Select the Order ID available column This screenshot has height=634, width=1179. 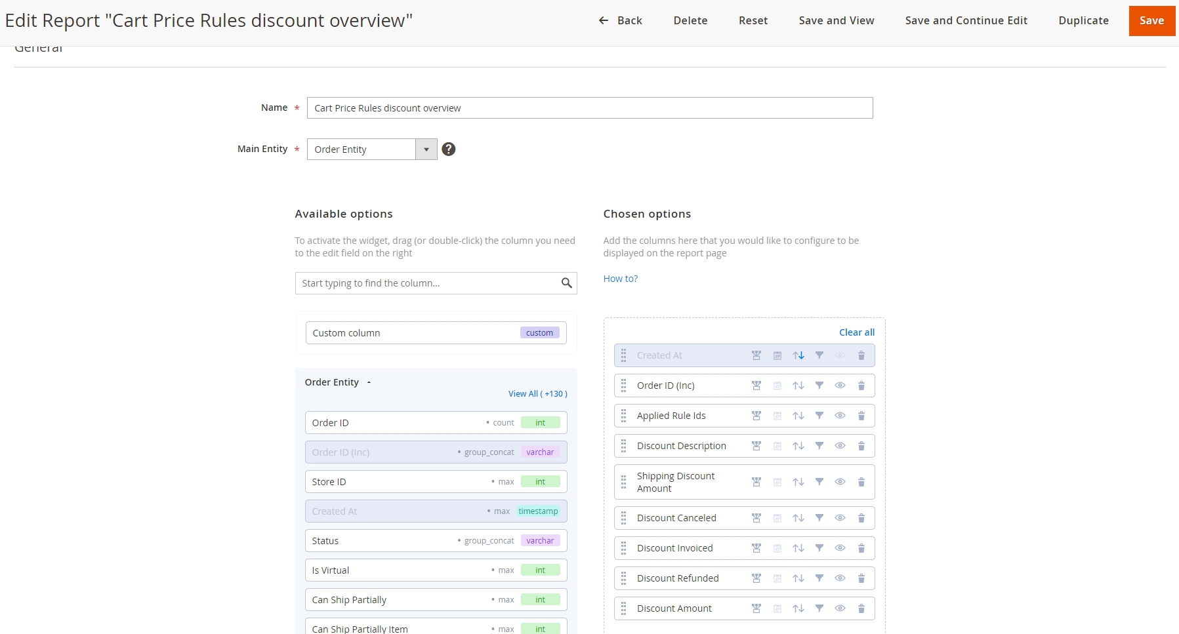(x=436, y=423)
